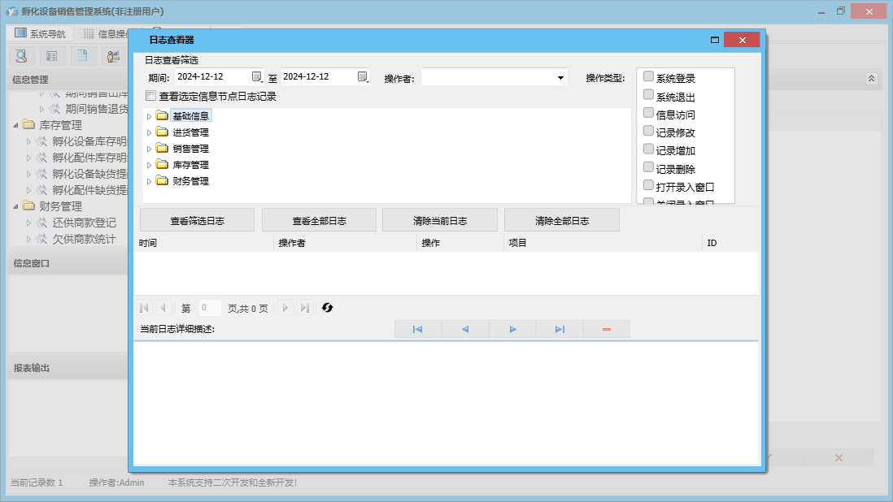Collapse 财务管理 in main window sidebar
This screenshot has width=893, height=502.
coord(16,206)
